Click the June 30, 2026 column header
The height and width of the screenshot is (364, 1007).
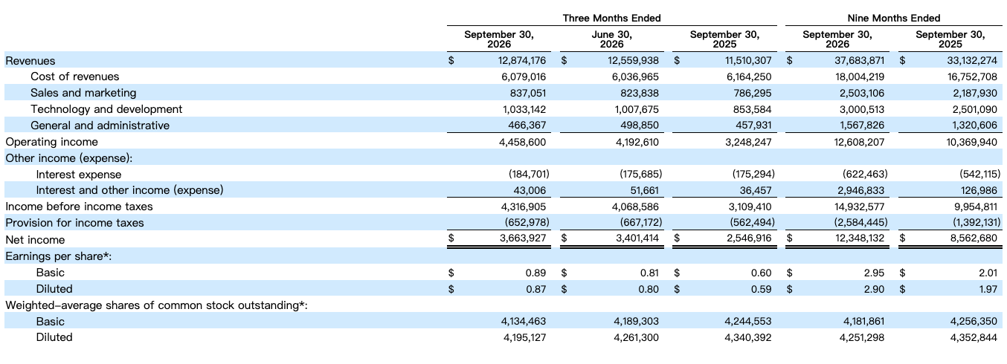point(611,39)
